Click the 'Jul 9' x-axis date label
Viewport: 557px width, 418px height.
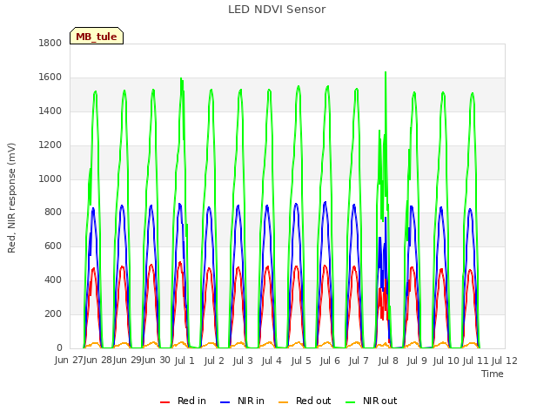coord(417,361)
